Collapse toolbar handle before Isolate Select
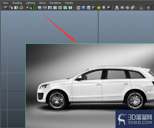Screen dimensions: 154x128 pyautogui.click(x=136, y=8)
